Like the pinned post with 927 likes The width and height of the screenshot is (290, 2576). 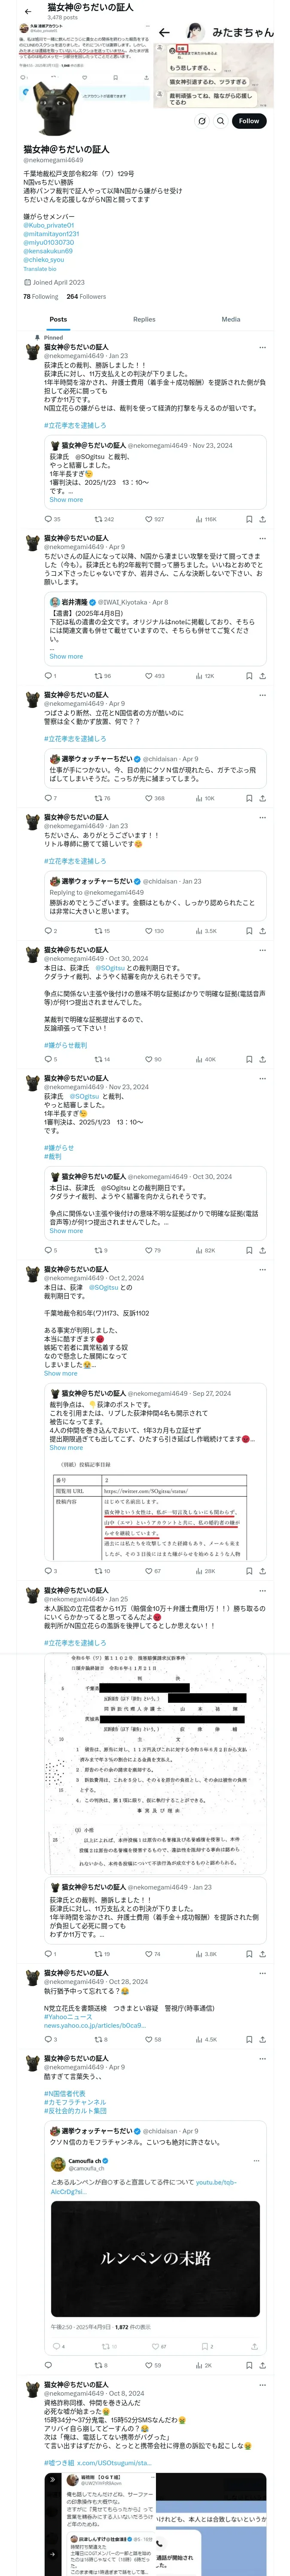click(x=154, y=519)
